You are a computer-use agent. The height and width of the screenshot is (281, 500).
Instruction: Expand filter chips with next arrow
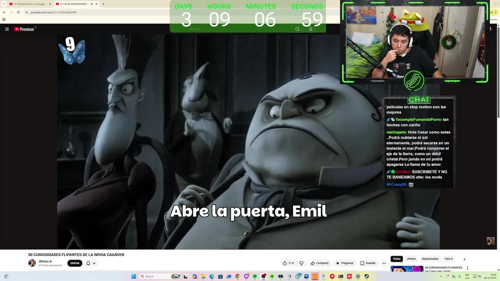464,259
